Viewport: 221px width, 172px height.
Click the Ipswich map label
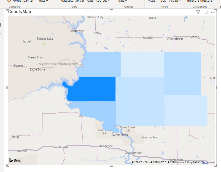(x=148, y=38)
